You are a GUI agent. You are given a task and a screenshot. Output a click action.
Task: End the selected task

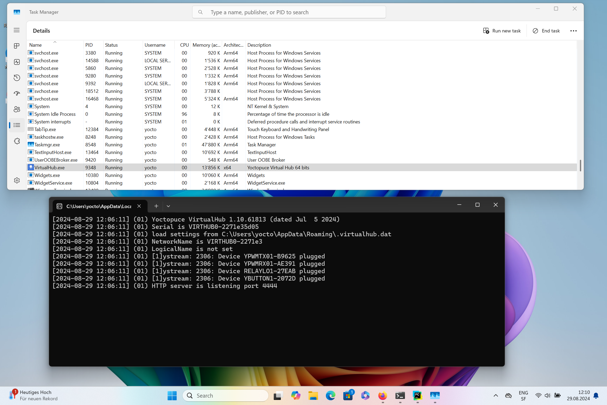pos(546,31)
